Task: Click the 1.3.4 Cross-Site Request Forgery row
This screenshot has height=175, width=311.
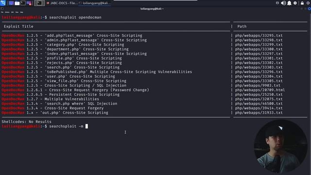Action: click(52, 108)
